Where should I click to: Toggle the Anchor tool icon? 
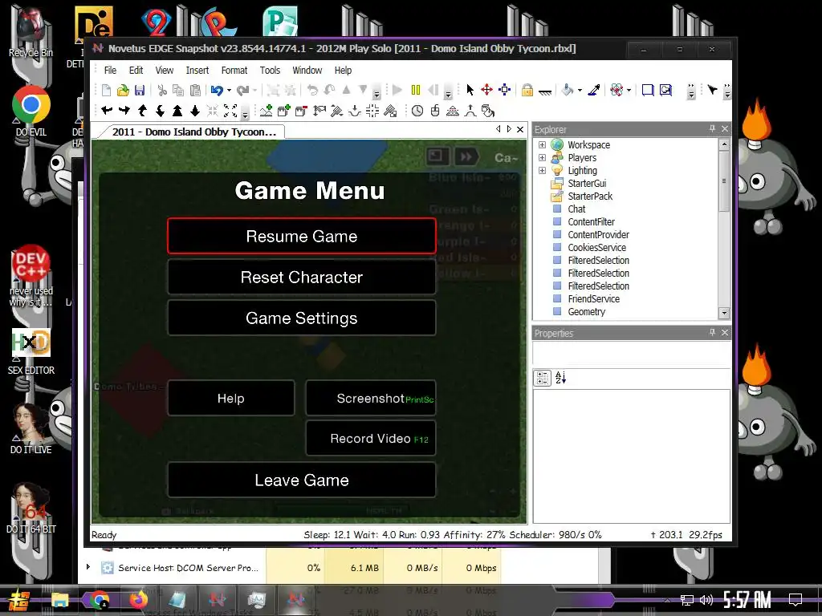coord(545,91)
